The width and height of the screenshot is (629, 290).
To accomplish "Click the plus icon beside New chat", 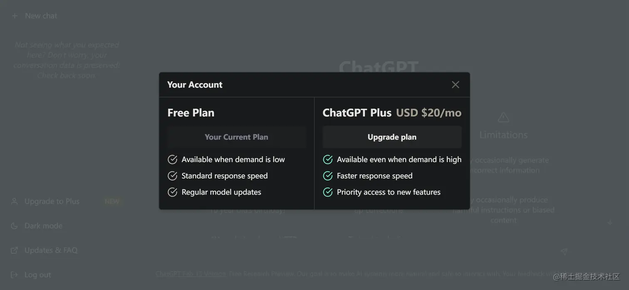I will [x=15, y=16].
